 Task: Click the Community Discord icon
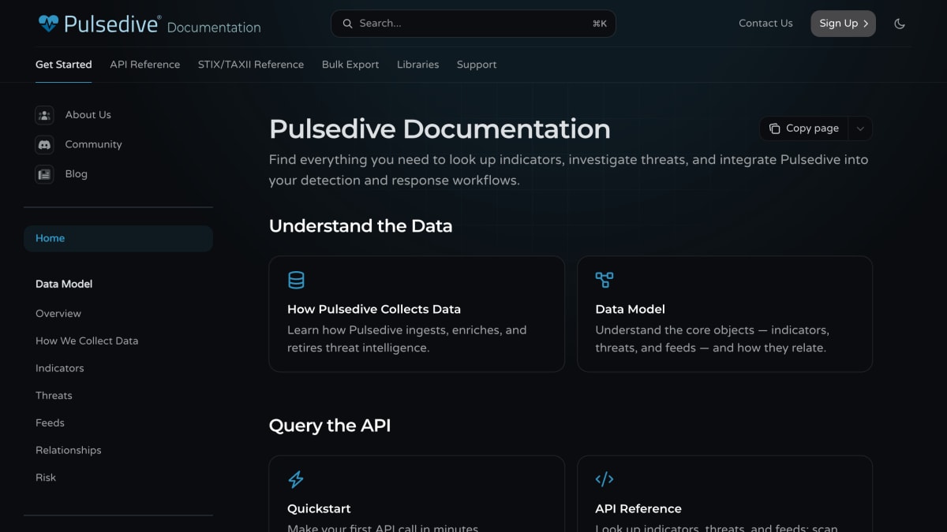tap(44, 145)
